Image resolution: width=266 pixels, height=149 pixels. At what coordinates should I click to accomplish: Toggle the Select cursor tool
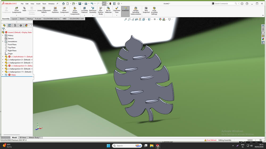click(x=104, y=3)
